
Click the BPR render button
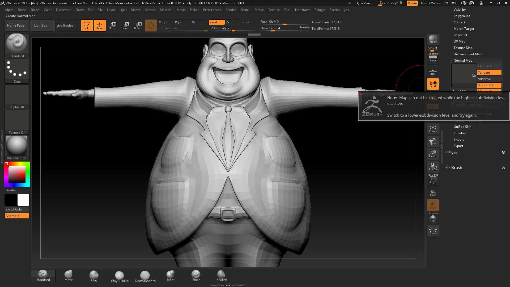point(433,39)
